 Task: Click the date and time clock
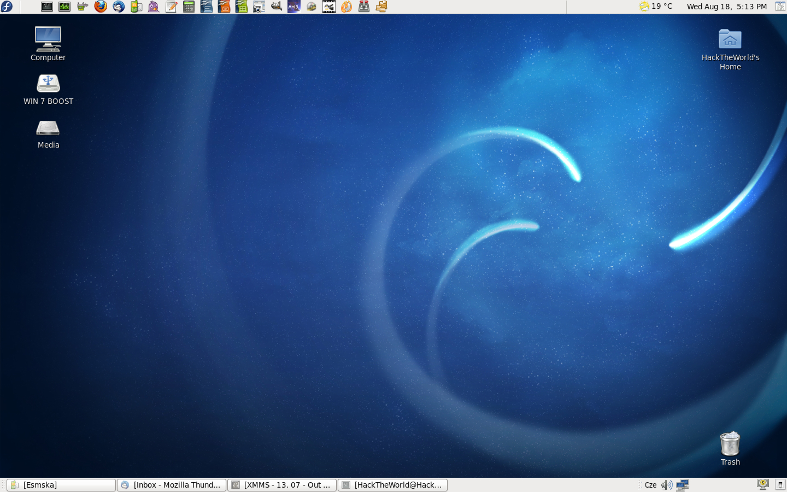[x=726, y=7]
